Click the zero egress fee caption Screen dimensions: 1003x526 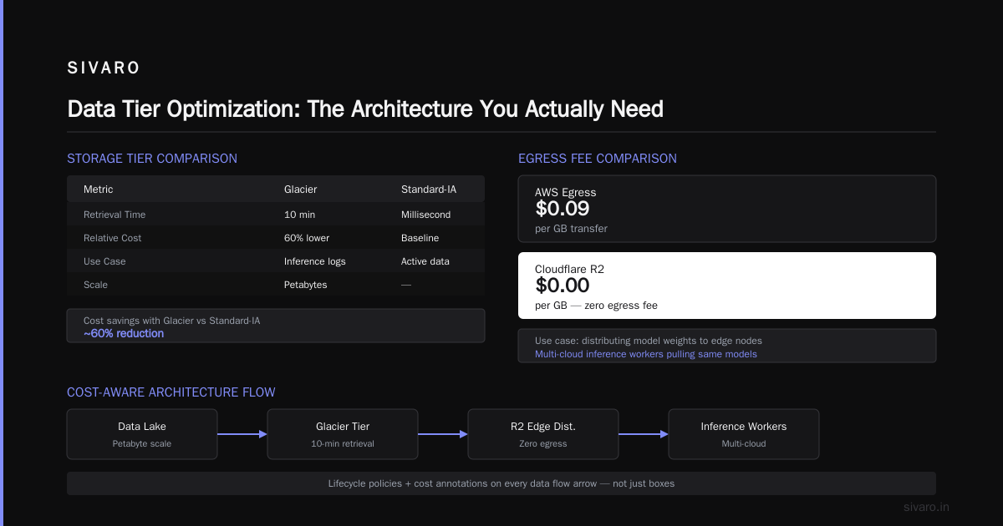point(596,306)
